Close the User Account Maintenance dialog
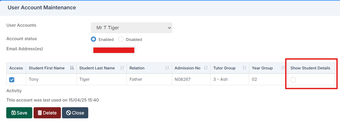This screenshot has height=123, width=340. point(75,113)
